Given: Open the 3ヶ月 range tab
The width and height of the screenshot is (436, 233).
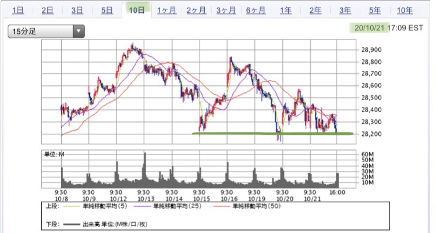Looking at the screenshot, I should (226, 10).
